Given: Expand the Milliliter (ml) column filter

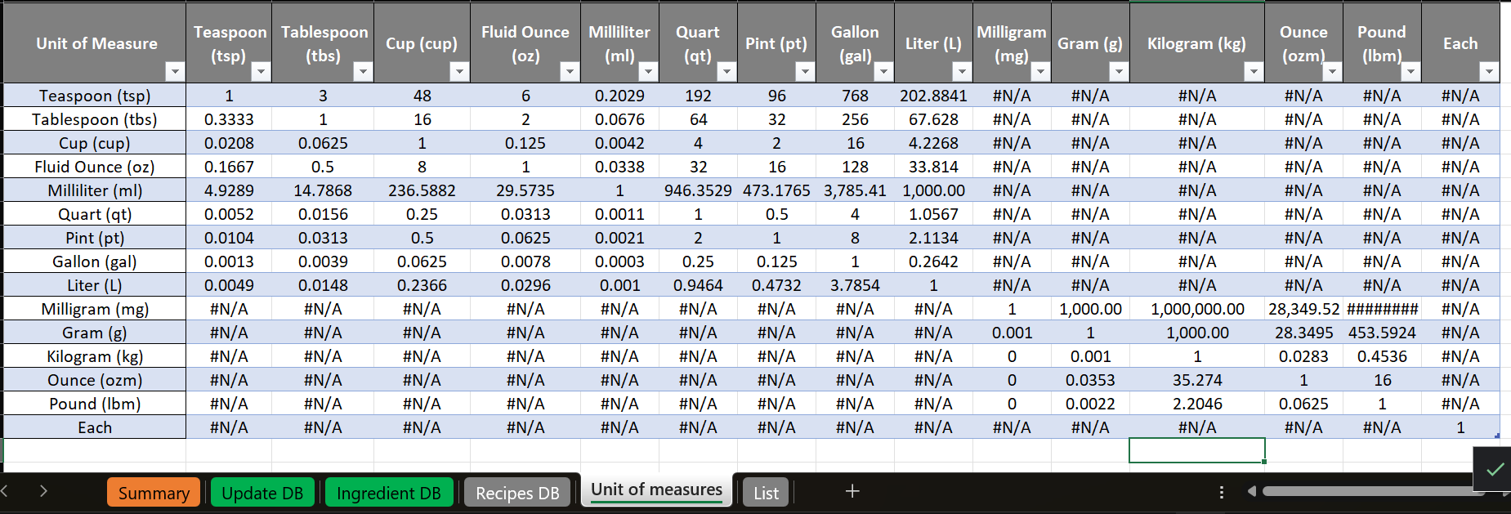Looking at the screenshot, I should click(x=648, y=72).
